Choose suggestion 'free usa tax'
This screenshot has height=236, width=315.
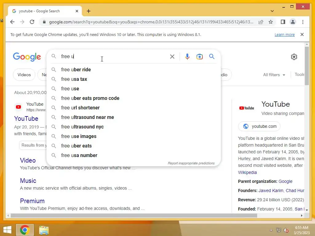coord(134,79)
